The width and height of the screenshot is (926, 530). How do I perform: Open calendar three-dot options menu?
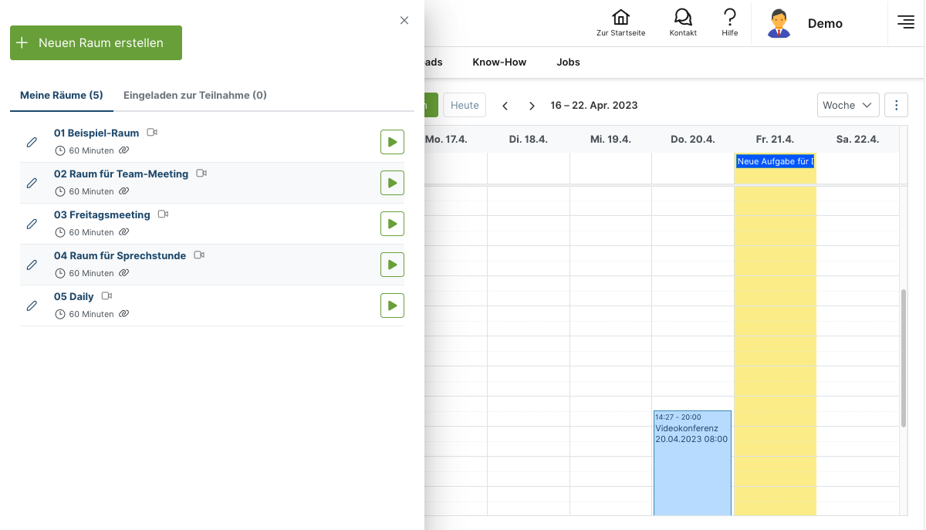pyautogui.click(x=896, y=105)
